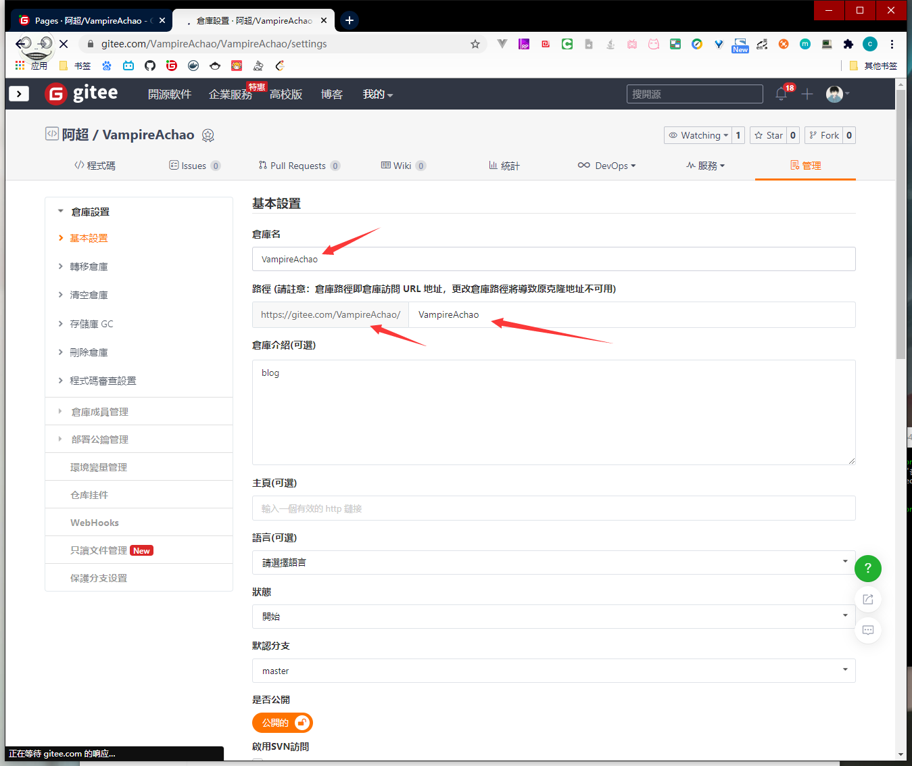Switch to the Issues tab
This screenshot has width=912, height=766.
click(194, 166)
